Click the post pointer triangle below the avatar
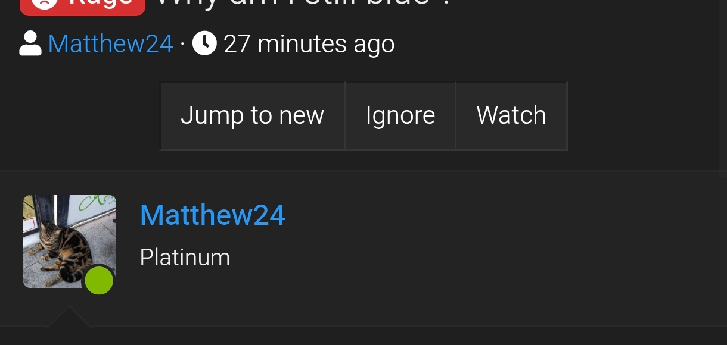Screen dimensions: 727x345 point(69,316)
